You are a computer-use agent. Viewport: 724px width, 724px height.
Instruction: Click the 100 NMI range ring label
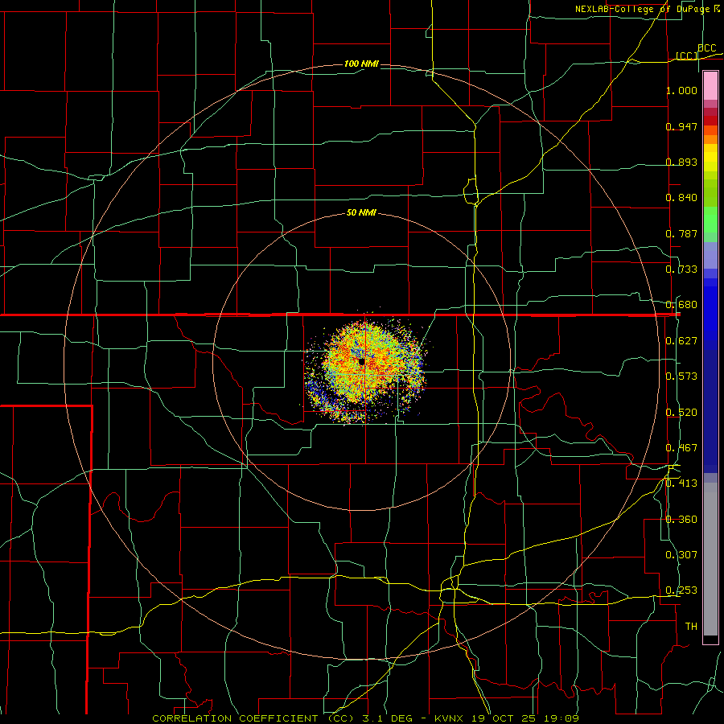coord(361,64)
